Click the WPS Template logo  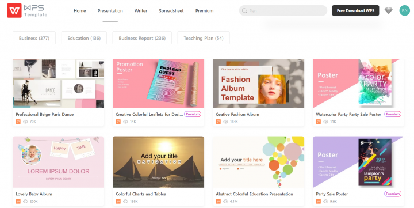pyautogui.click(x=27, y=10)
